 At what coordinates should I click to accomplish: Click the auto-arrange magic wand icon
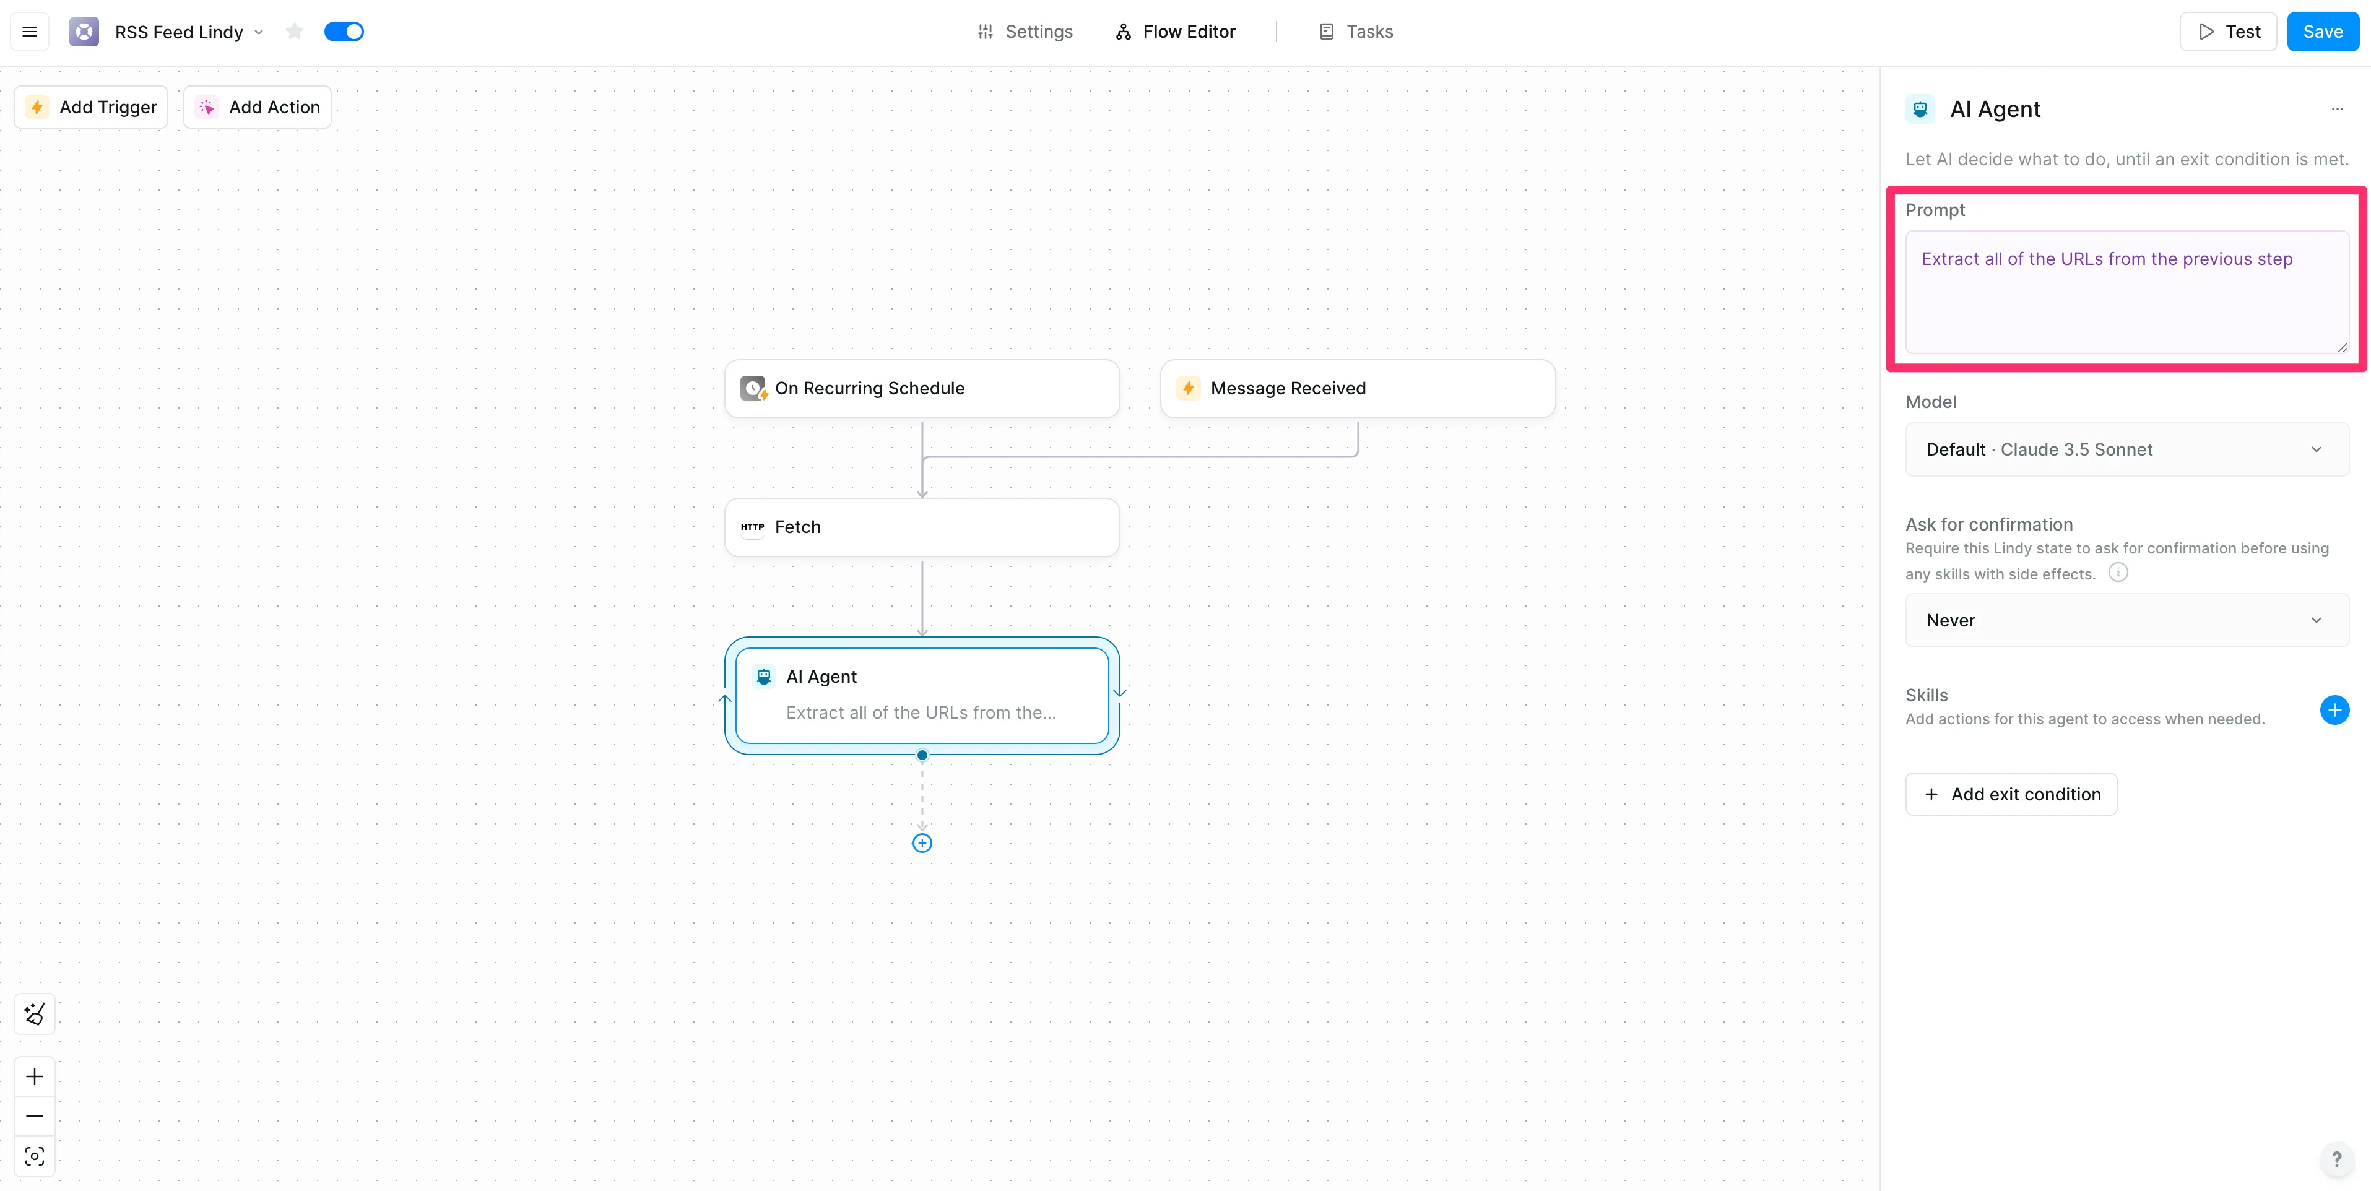pos(35,1013)
